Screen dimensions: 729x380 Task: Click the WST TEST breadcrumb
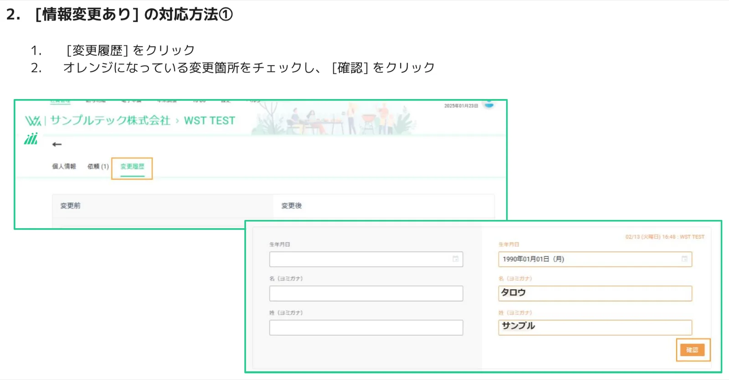pyautogui.click(x=210, y=121)
